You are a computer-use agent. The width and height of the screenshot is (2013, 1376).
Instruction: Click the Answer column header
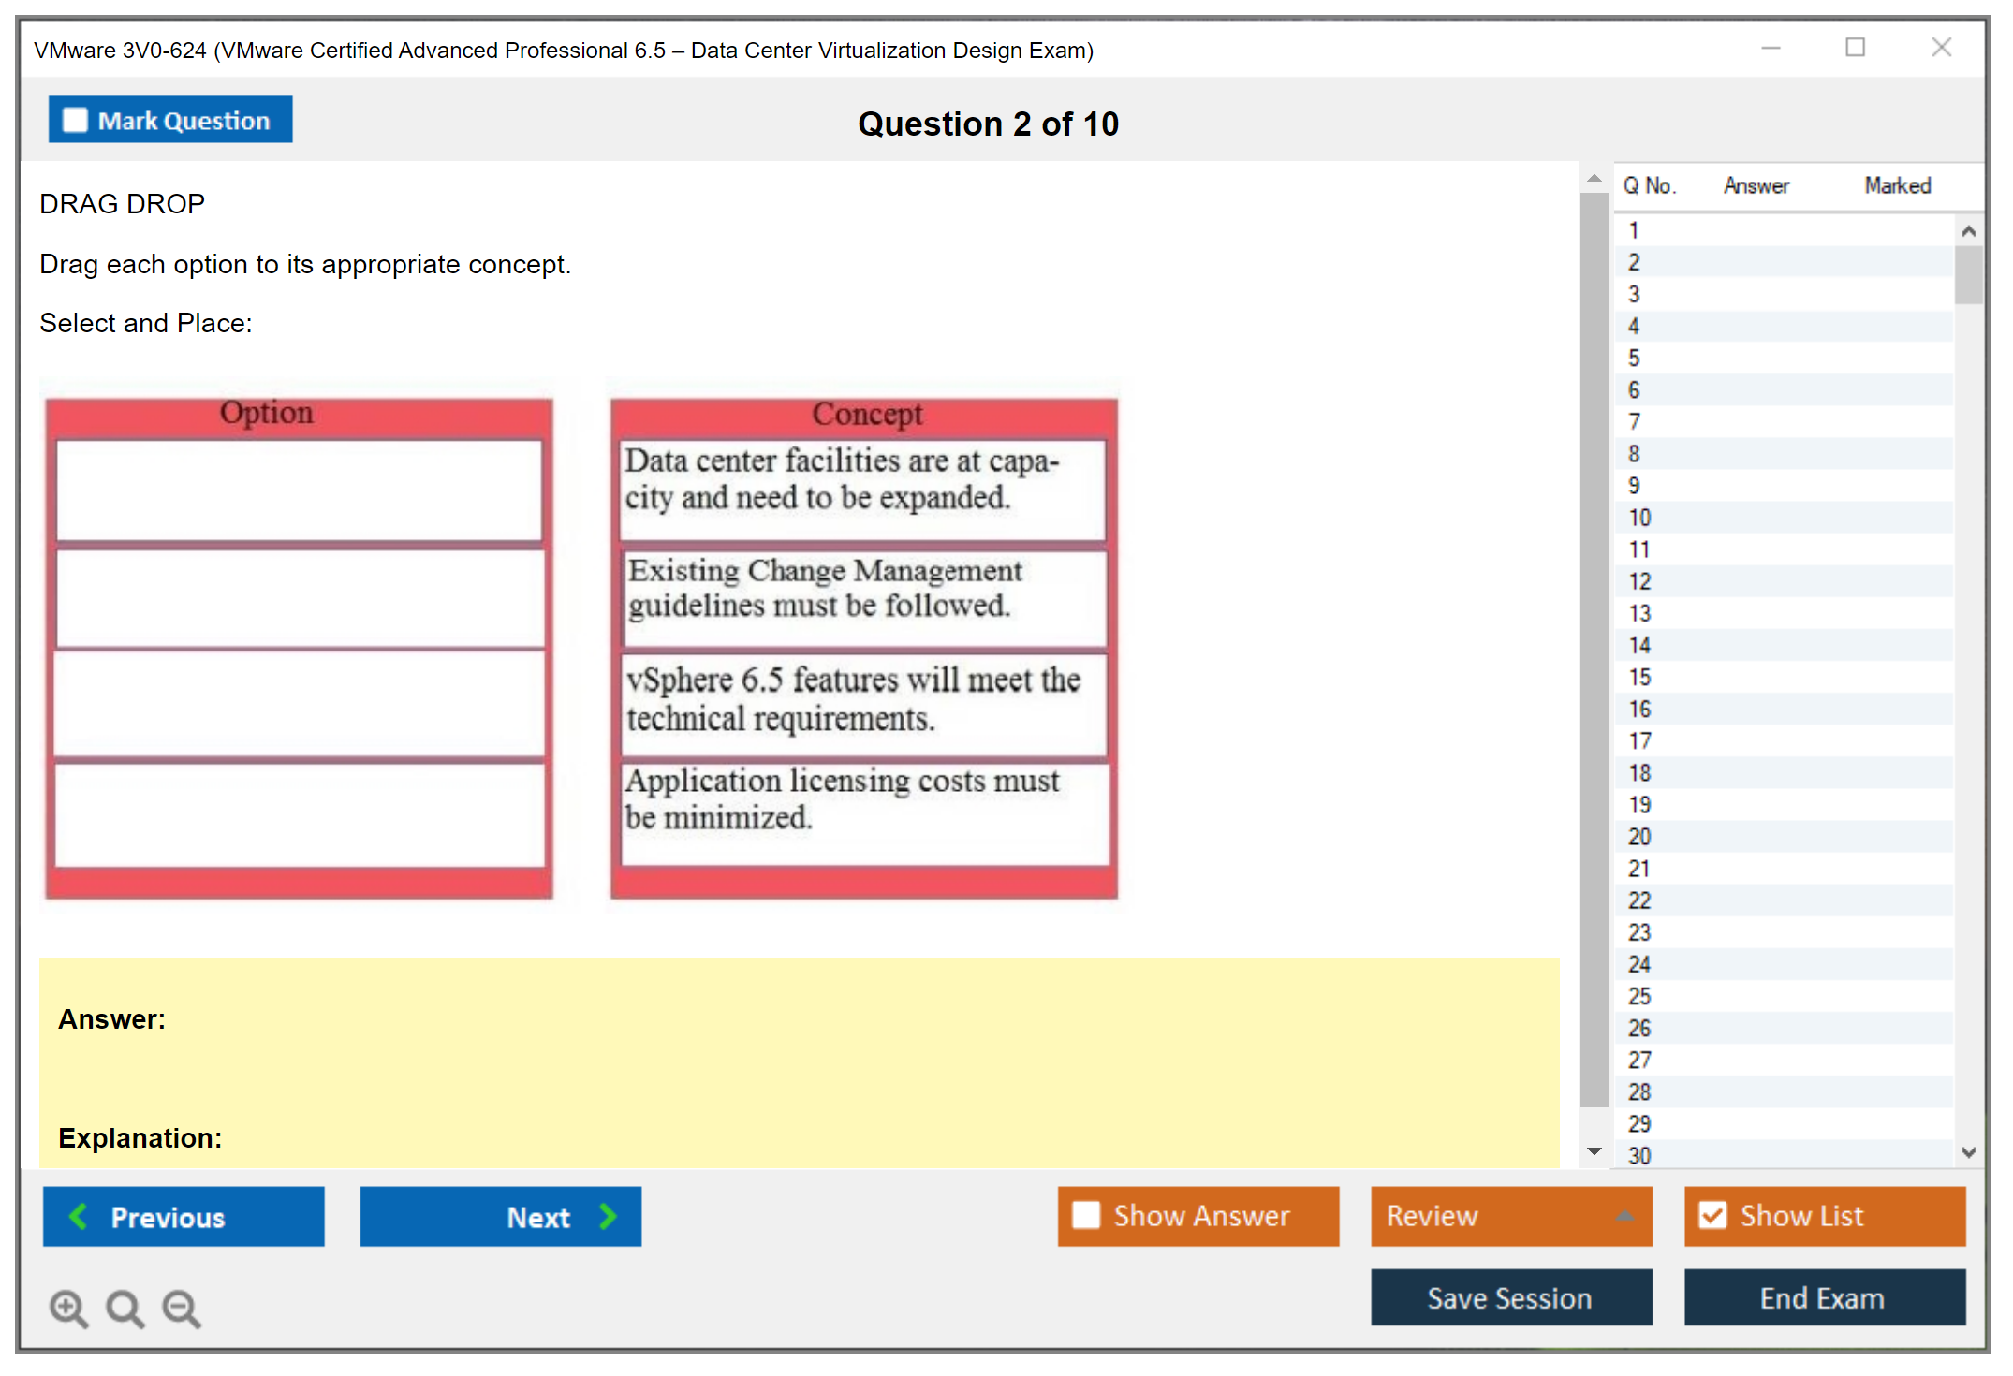click(1756, 185)
